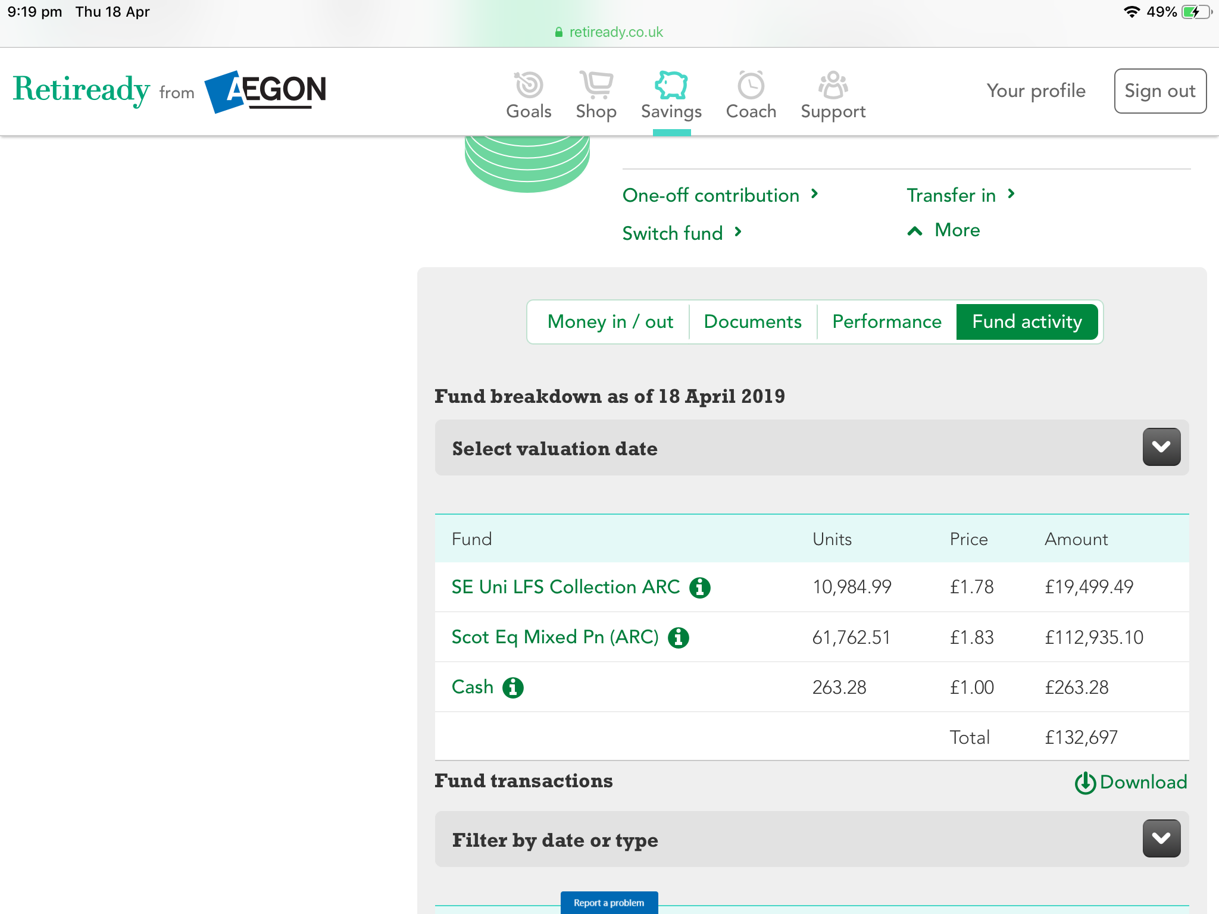1219x914 pixels.
Task: Click the Download transactions icon
Action: point(1085,782)
